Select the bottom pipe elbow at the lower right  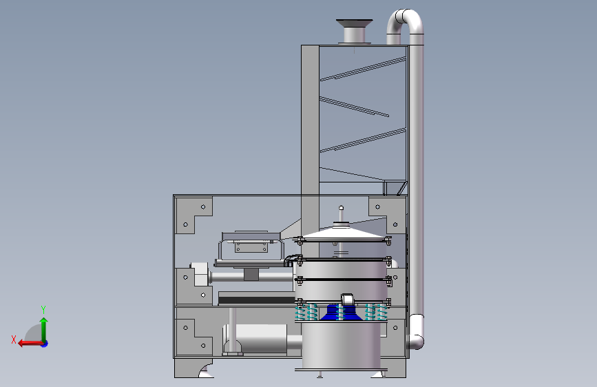point(416,332)
